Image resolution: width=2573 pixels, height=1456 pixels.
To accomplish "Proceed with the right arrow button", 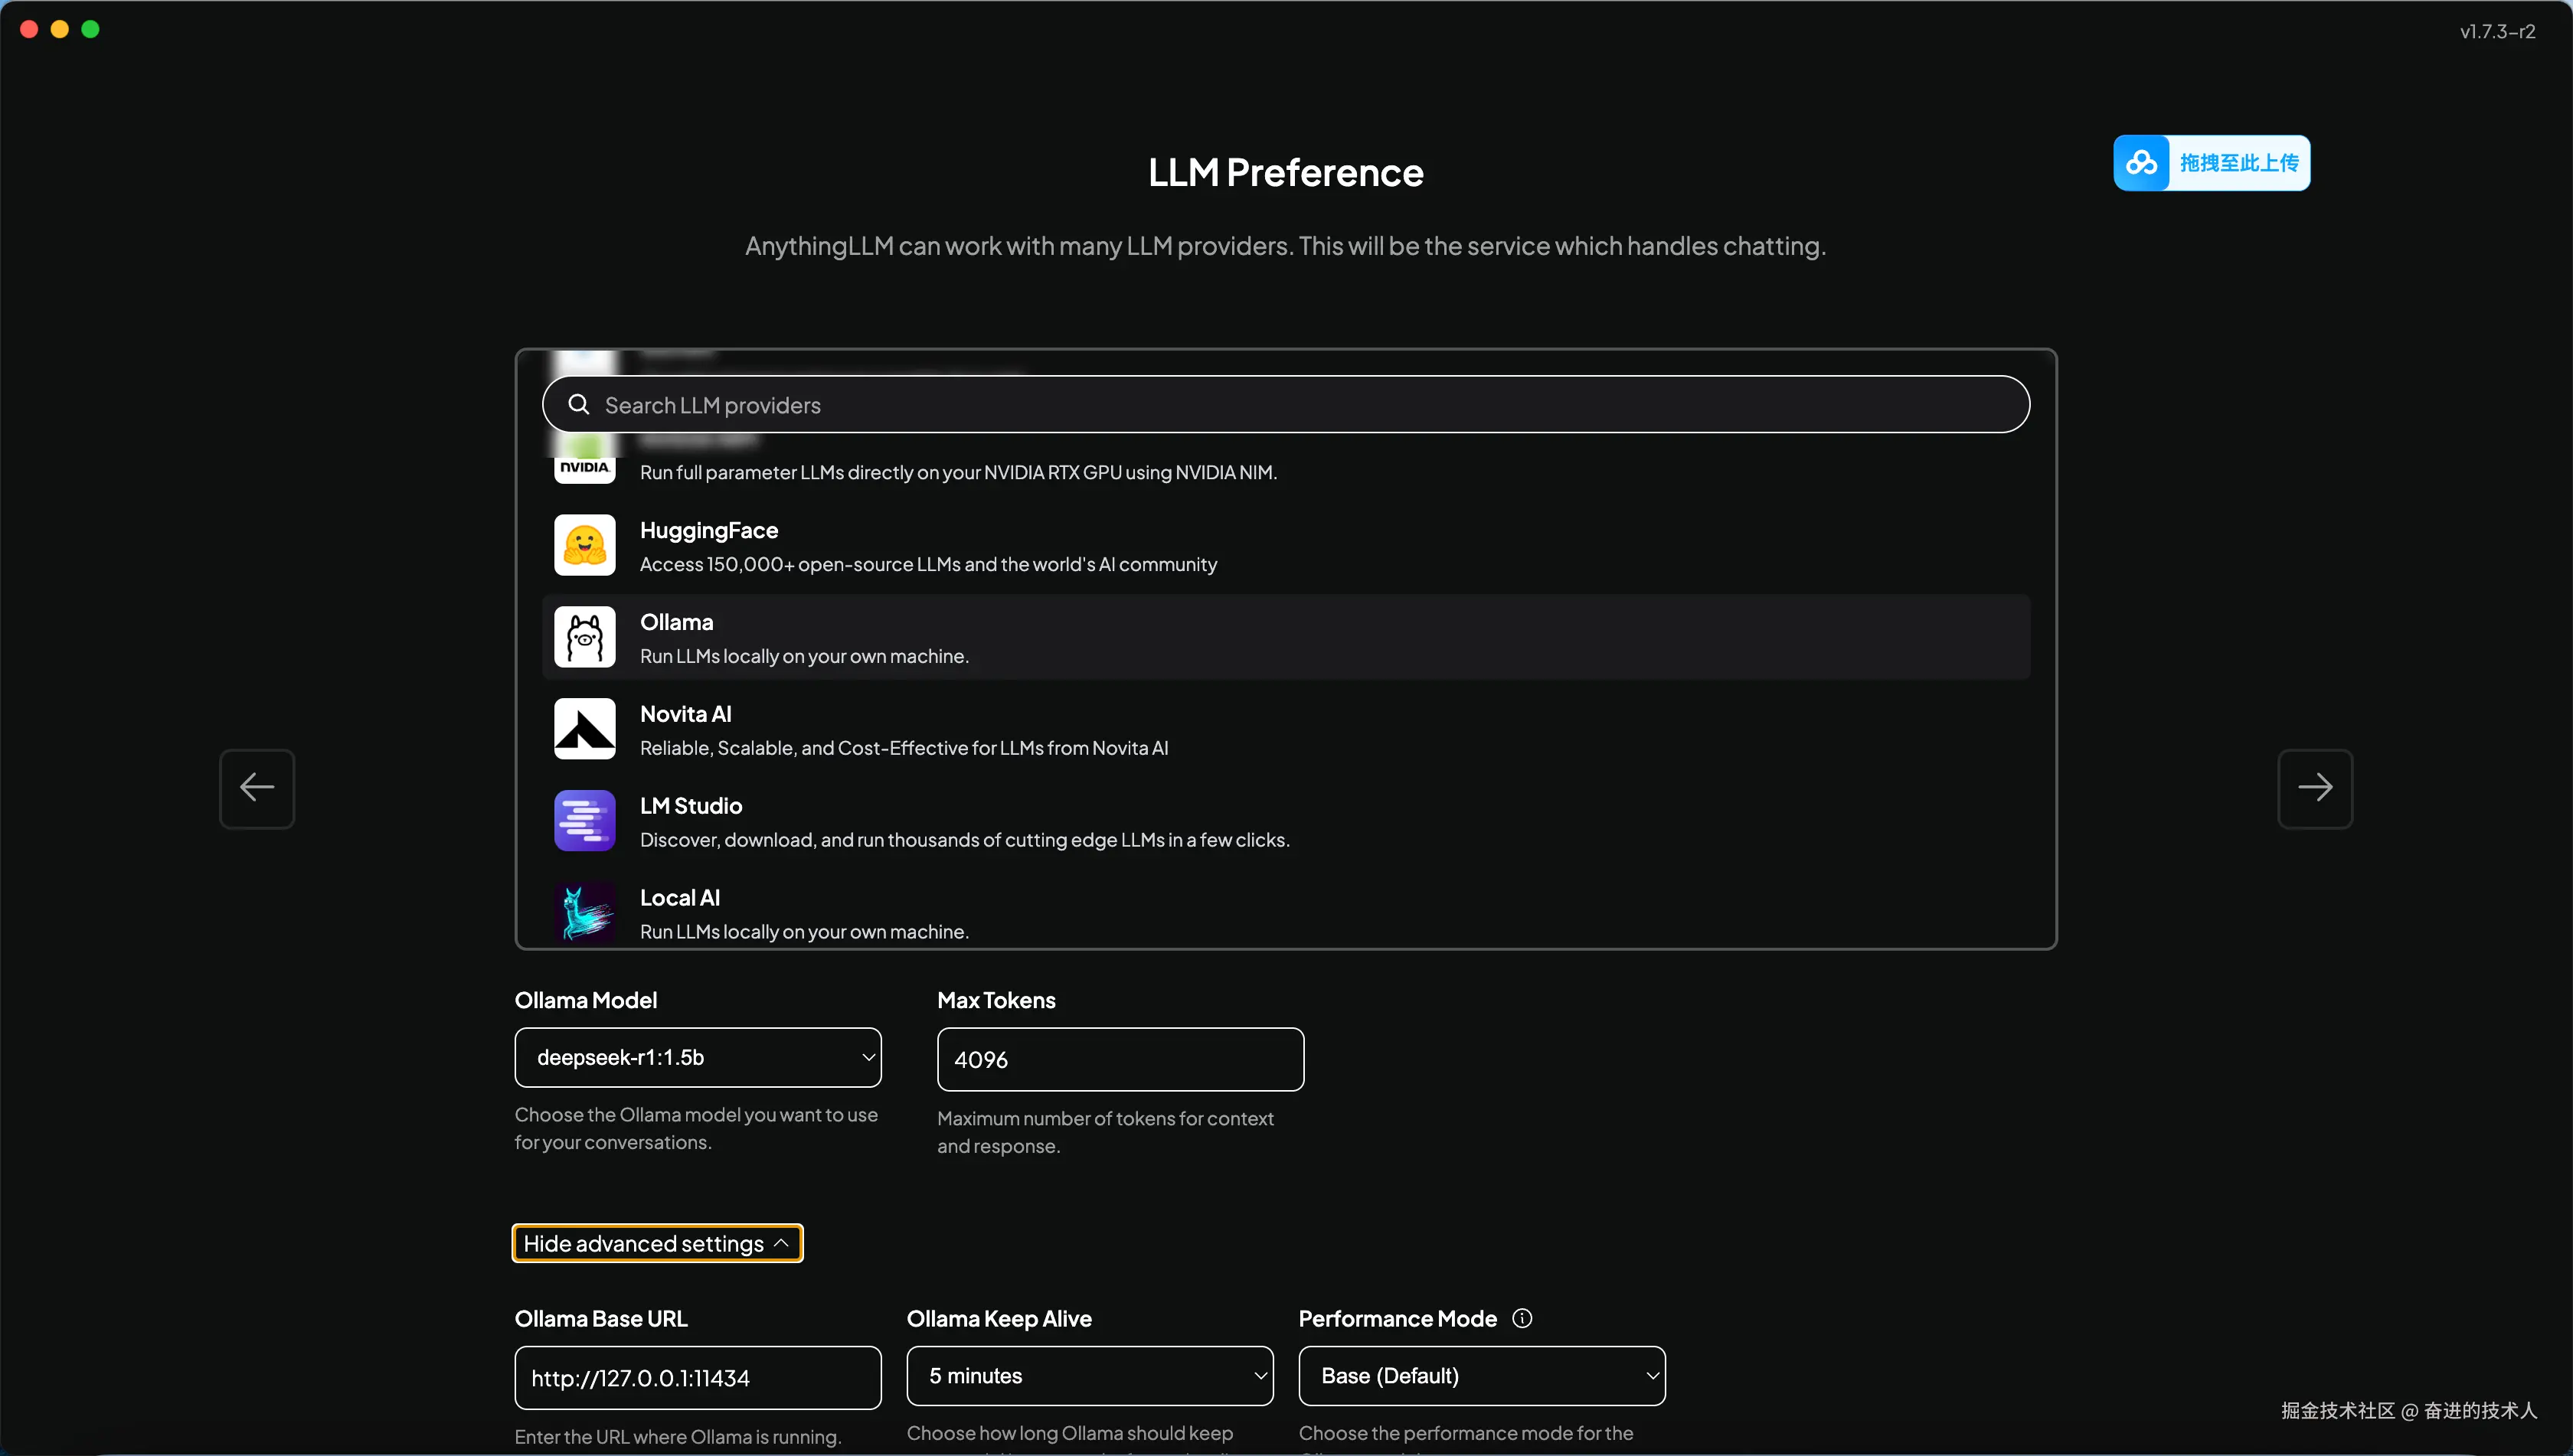I will [x=2315, y=788].
